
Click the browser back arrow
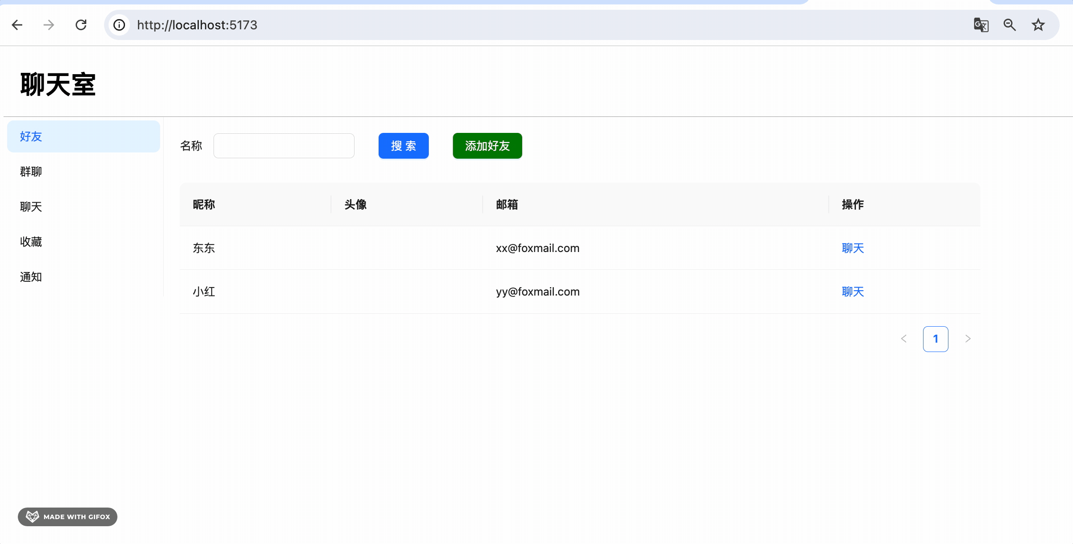point(17,25)
